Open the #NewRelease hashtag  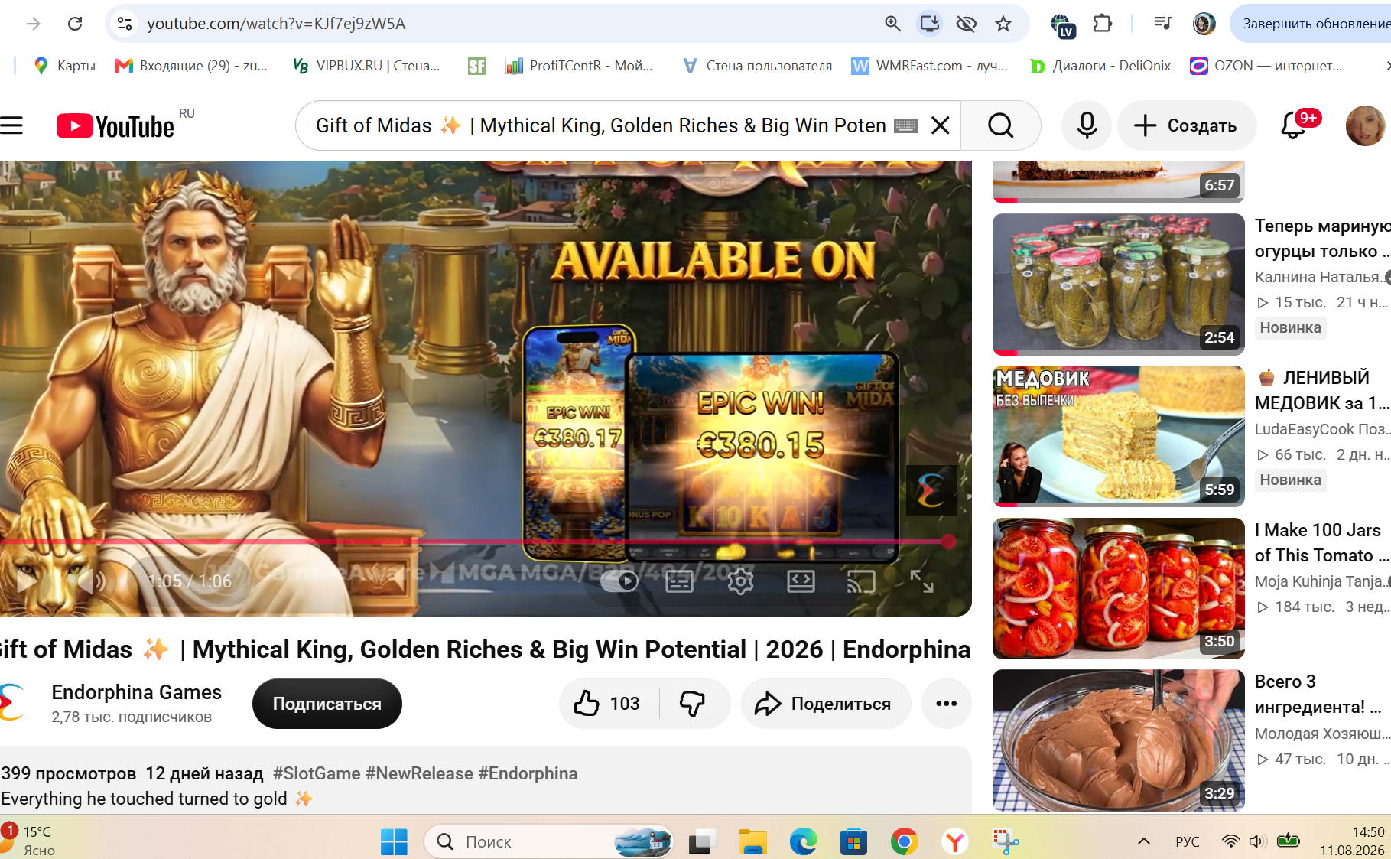[x=419, y=773]
